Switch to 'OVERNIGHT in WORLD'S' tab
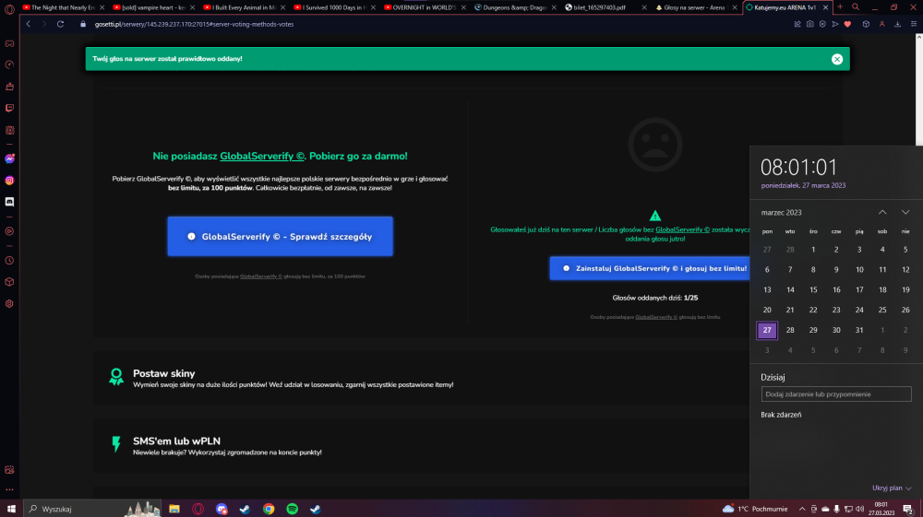This screenshot has height=517, width=923. [x=424, y=7]
